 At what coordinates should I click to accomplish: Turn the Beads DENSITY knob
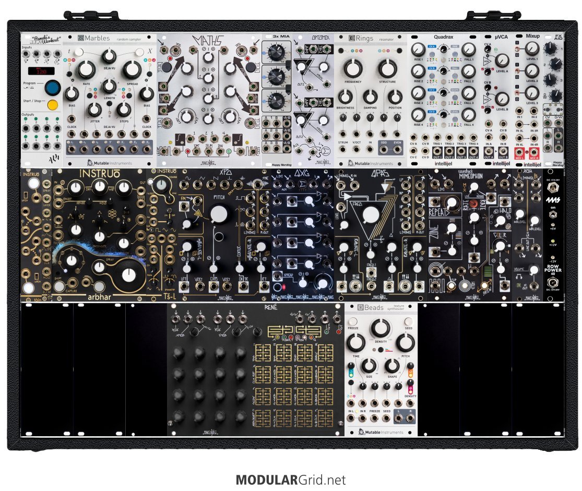381,328
